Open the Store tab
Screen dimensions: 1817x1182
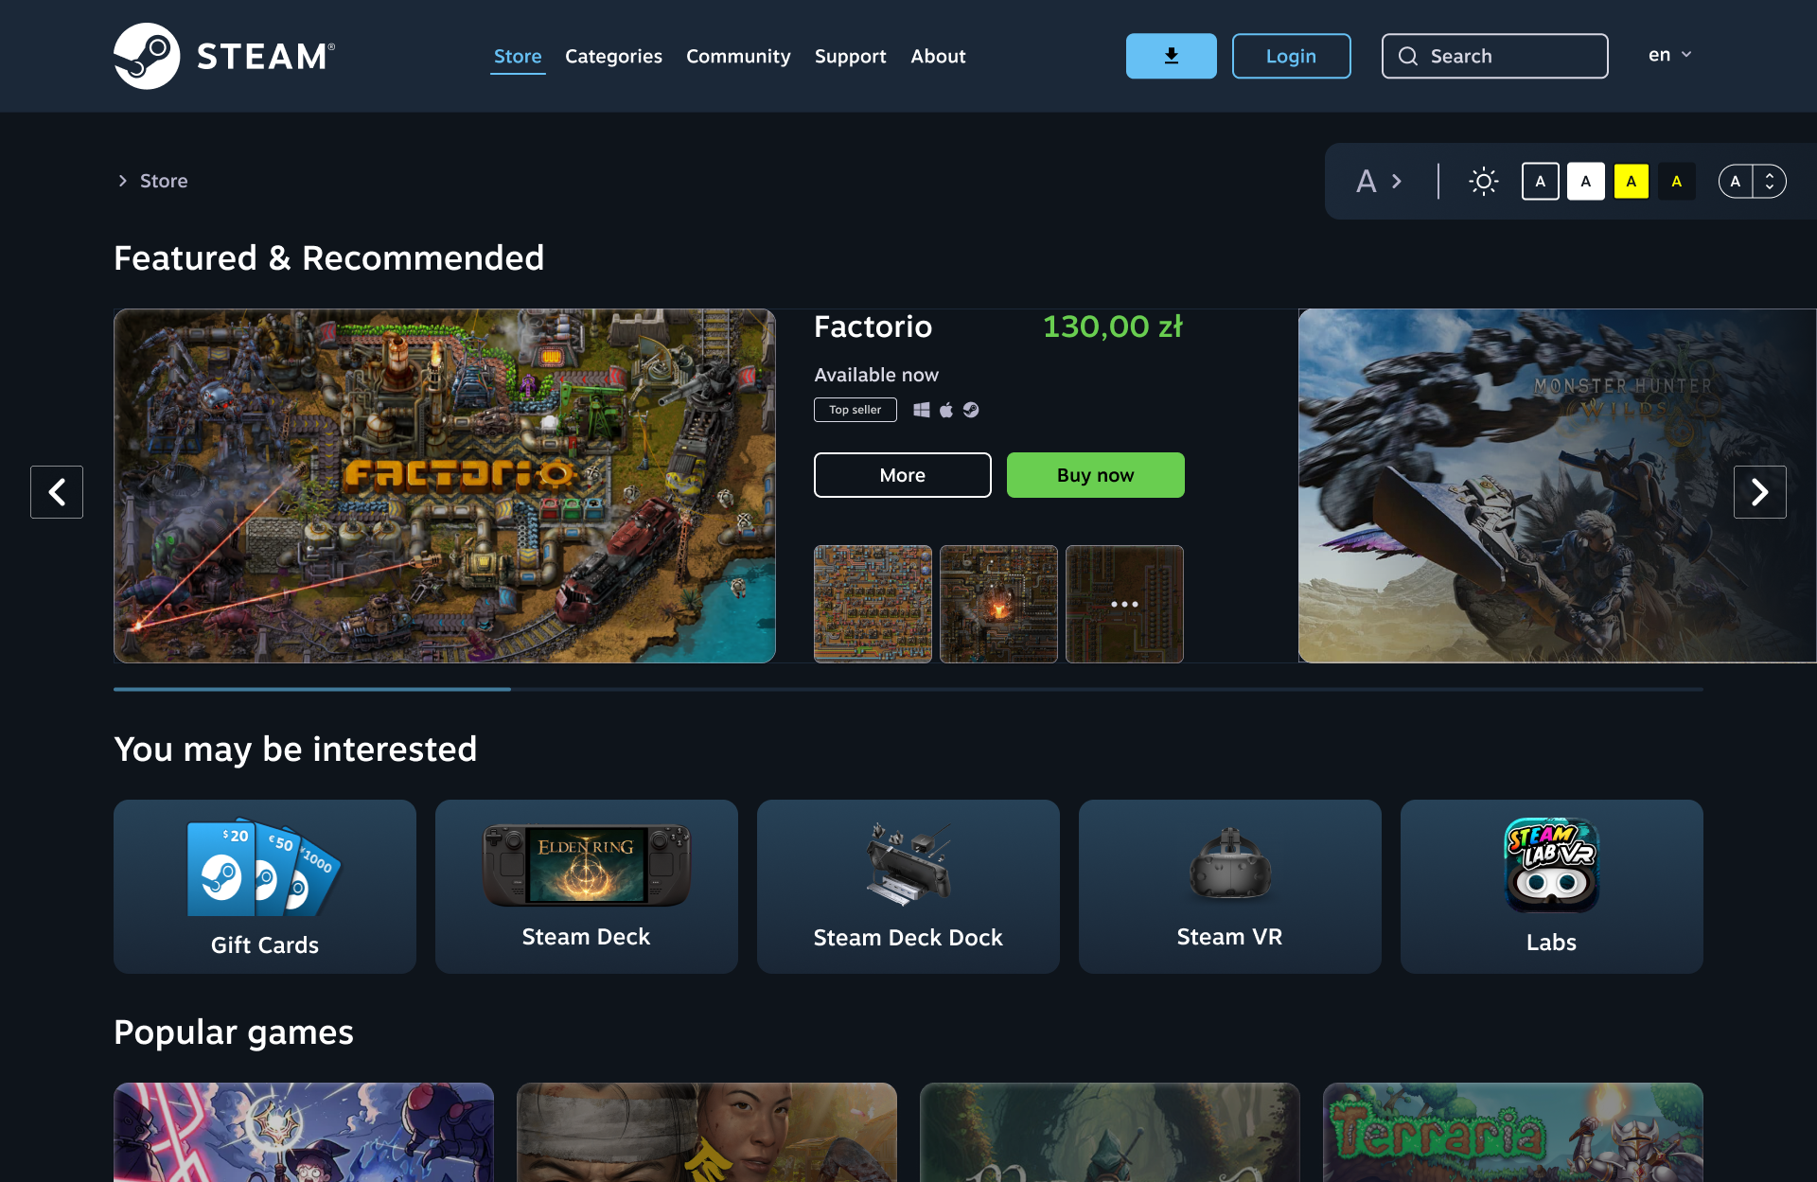[x=518, y=56]
